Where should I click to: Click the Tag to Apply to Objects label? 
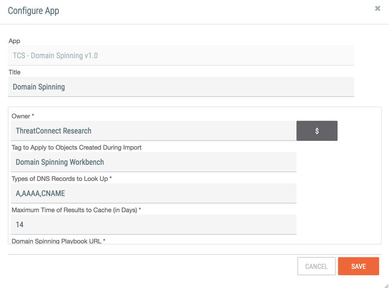[77, 147]
